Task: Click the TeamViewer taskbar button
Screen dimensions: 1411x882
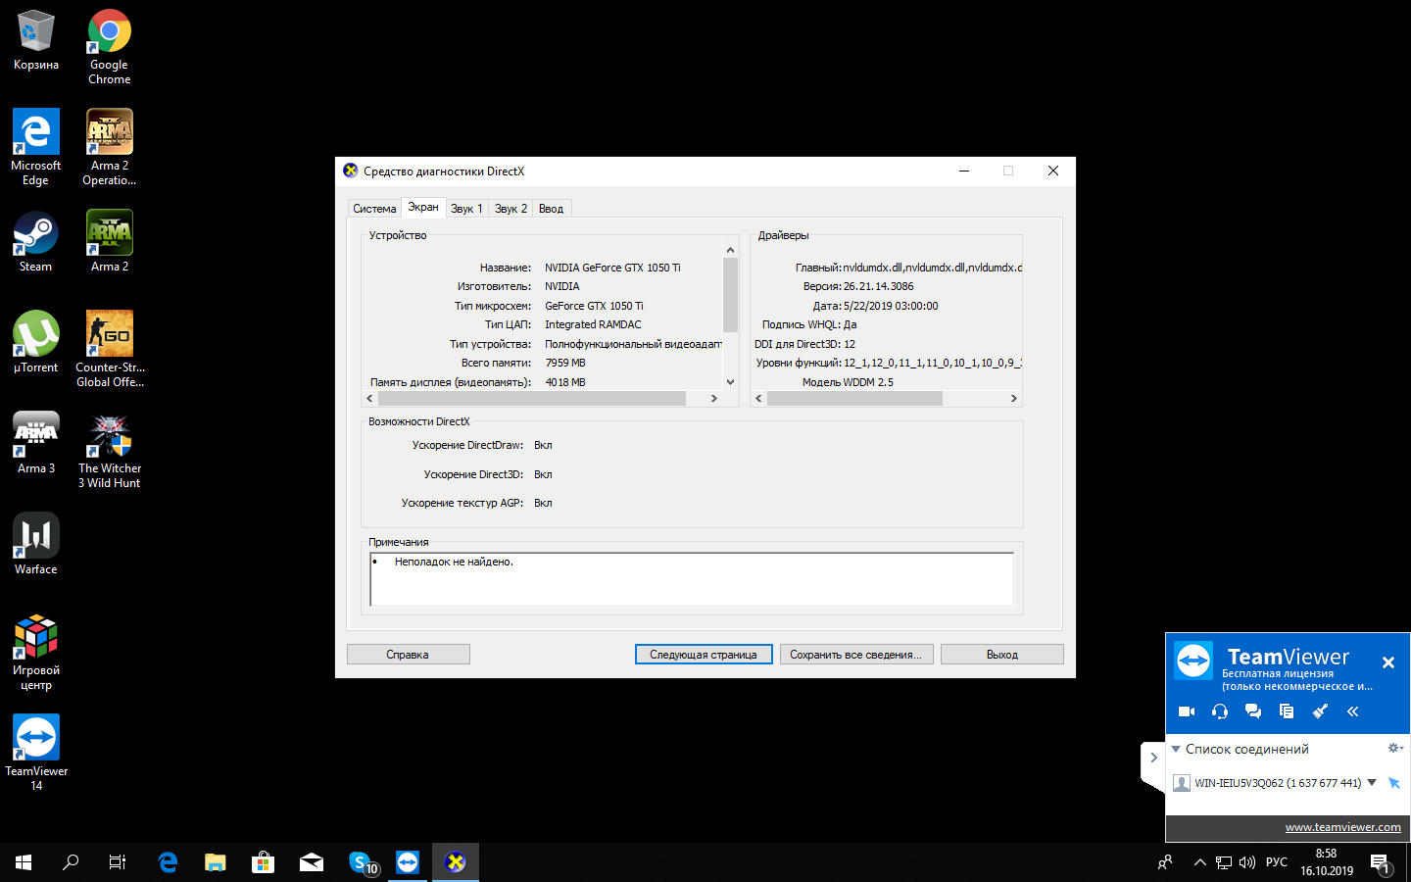Action: [408, 862]
